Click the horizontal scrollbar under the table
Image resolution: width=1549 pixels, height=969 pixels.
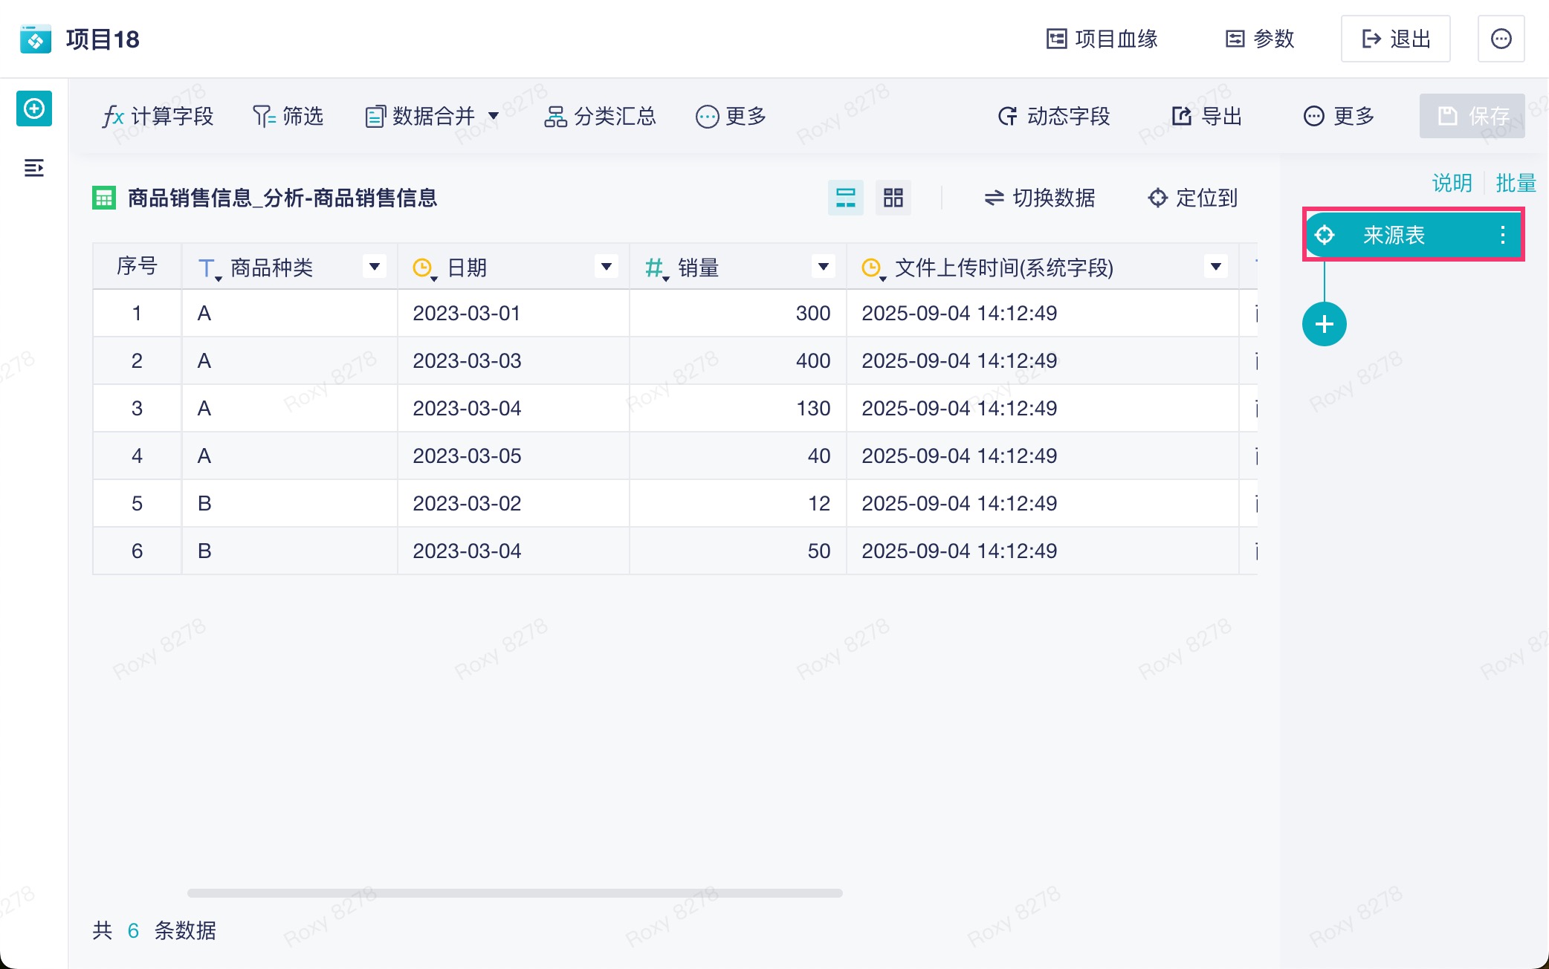[514, 892]
